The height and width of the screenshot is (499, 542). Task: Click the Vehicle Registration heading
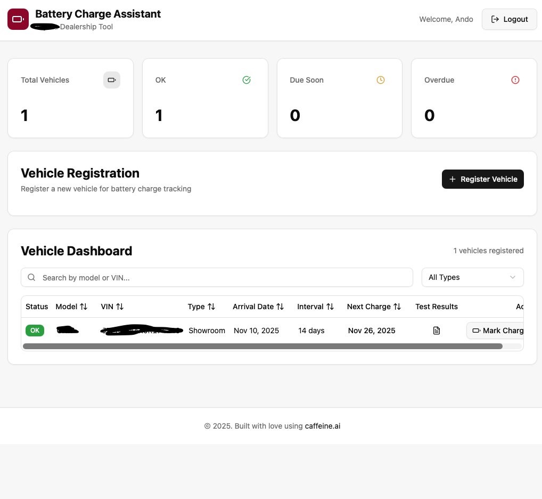pyautogui.click(x=80, y=173)
